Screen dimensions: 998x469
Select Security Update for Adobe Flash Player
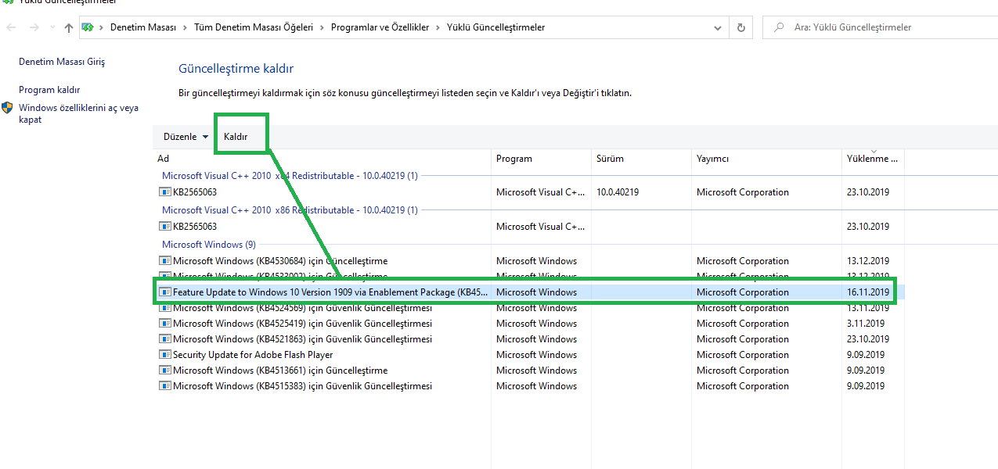(528, 355)
